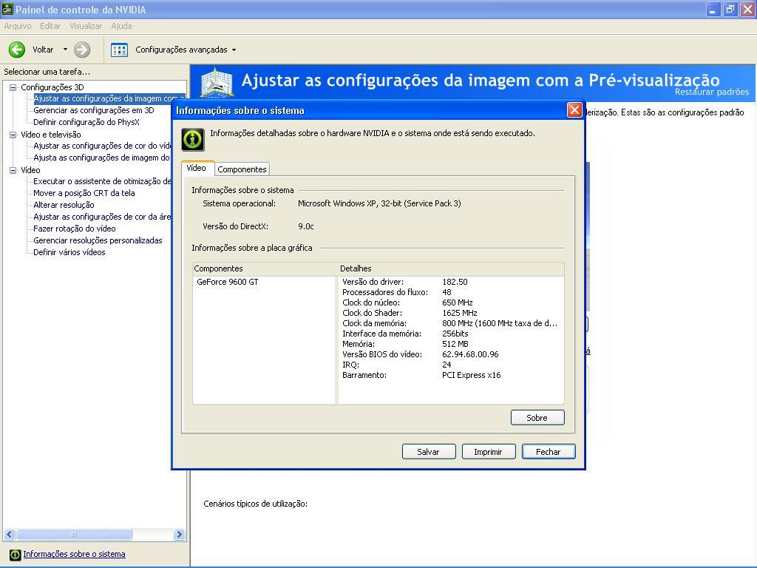
Task: Click the operating system value Microsoft Windows XP
Action: (379, 204)
